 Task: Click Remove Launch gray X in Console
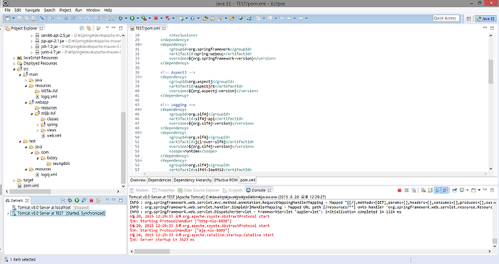(406, 191)
